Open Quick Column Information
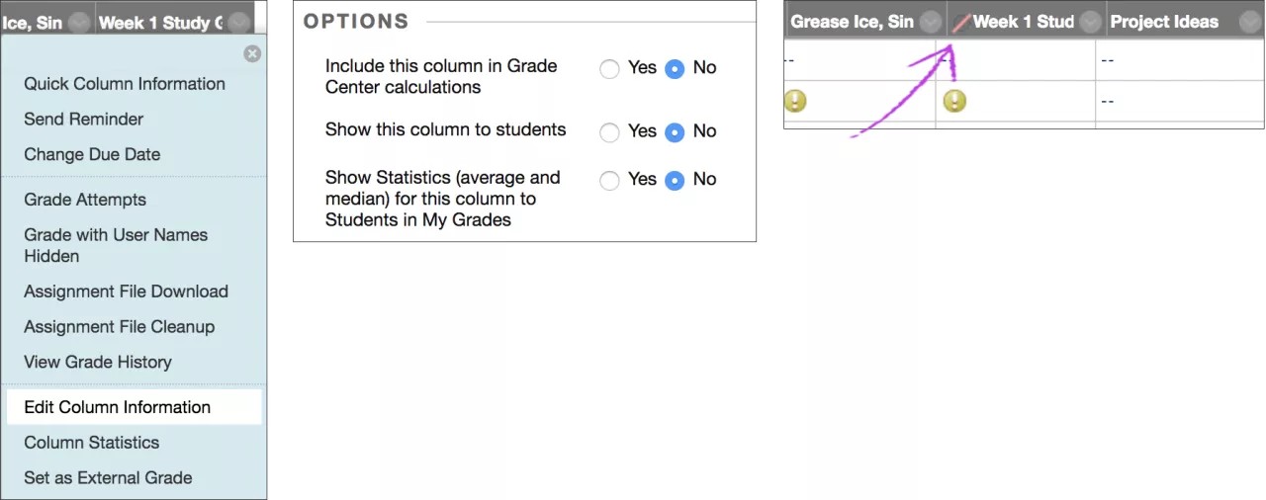The width and height of the screenshot is (1266, 500). [x=125, y=84]
